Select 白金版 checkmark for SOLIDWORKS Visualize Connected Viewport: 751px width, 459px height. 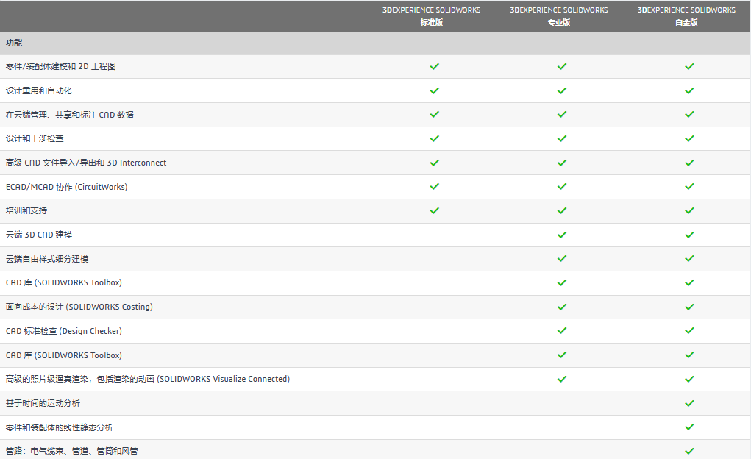pyautogui.click(x=689, y=379)
